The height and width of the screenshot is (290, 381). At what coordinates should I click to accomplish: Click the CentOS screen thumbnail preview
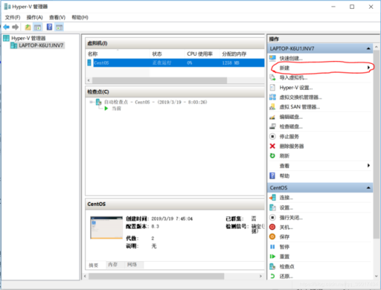click(x=106, y=228)
